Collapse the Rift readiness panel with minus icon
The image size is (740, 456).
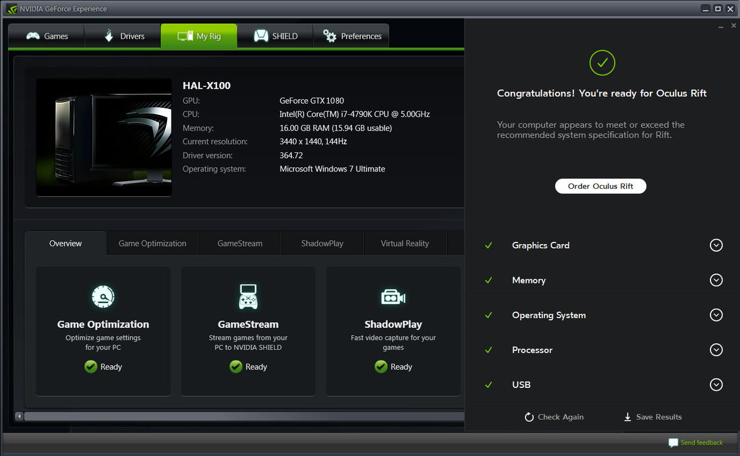720,26
